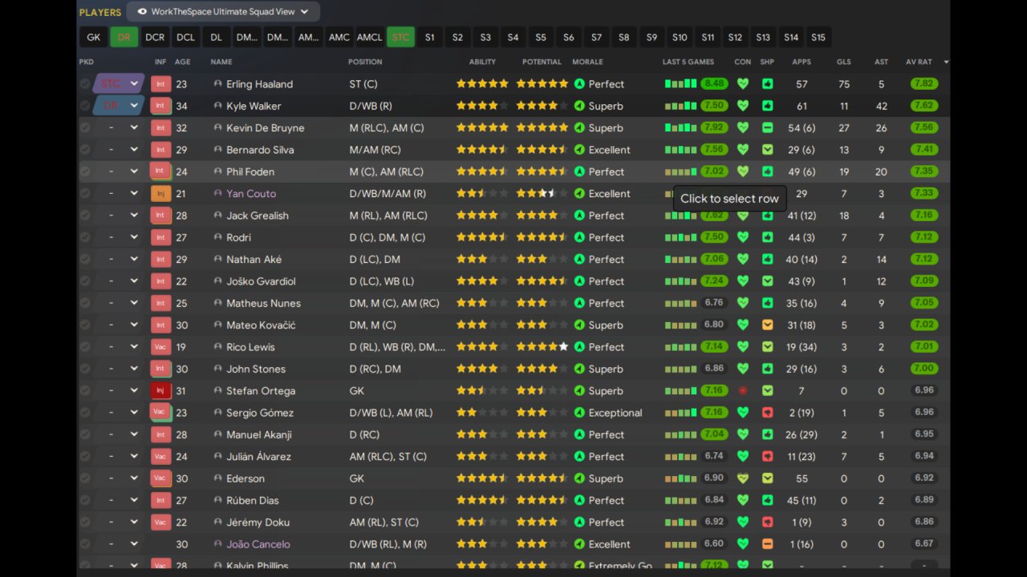
Task: Click Kyle Walker's last 5 games form bars
Action: [680, 106]
